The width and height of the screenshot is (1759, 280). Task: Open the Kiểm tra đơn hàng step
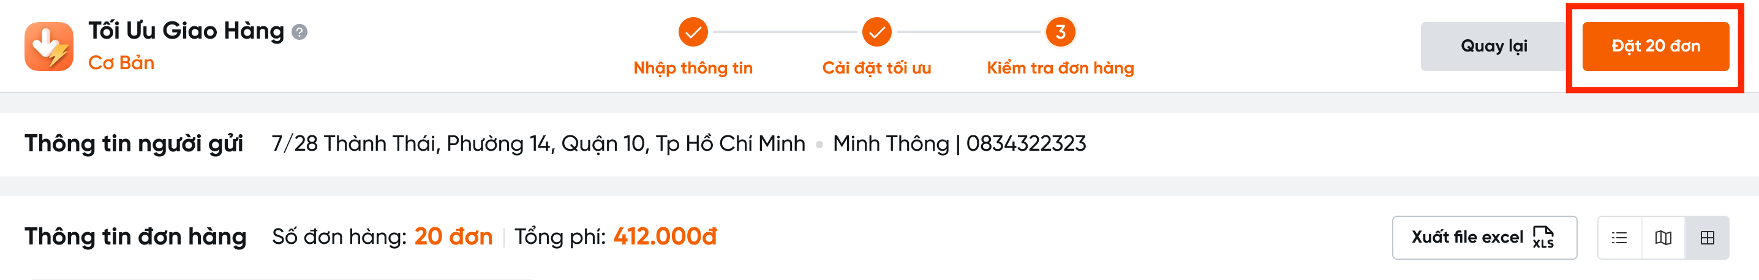click(1060, 68)
